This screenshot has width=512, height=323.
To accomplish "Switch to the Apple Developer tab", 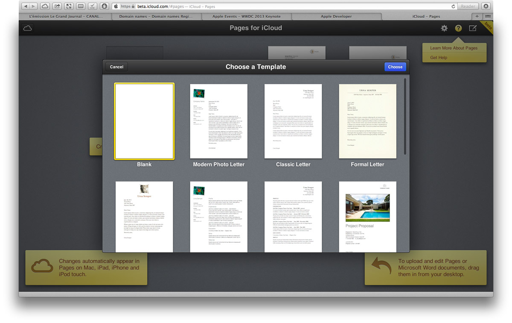I will point(336,16).
